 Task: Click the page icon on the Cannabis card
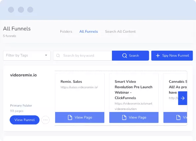point(178,118)
